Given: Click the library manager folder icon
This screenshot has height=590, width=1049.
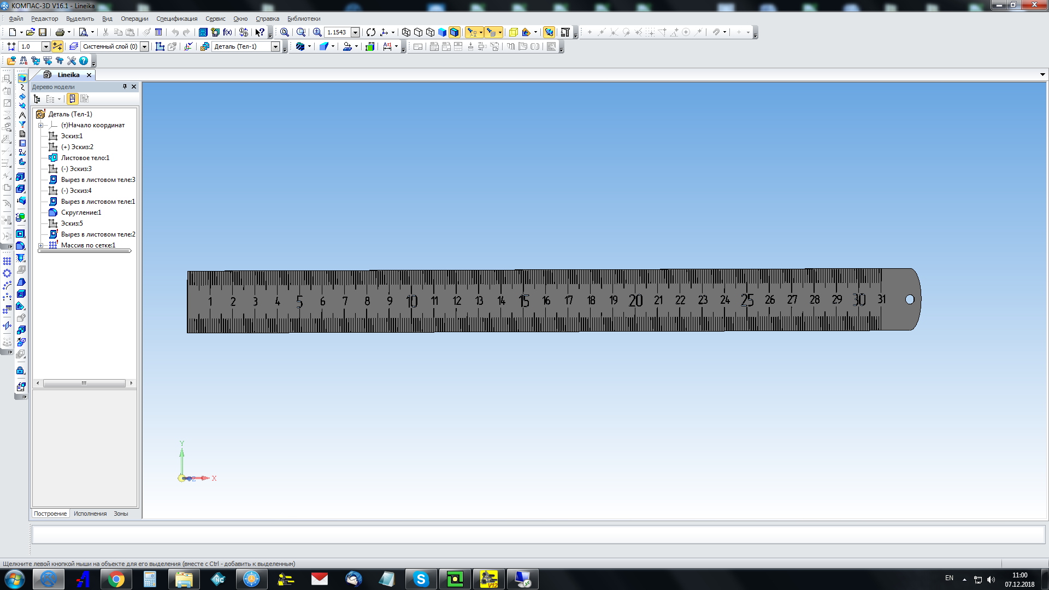Looking at the screenshot, I should click(x=11, y=61).
